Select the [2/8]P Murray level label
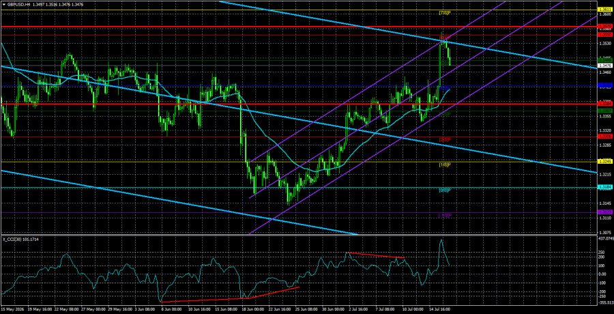 444,140
